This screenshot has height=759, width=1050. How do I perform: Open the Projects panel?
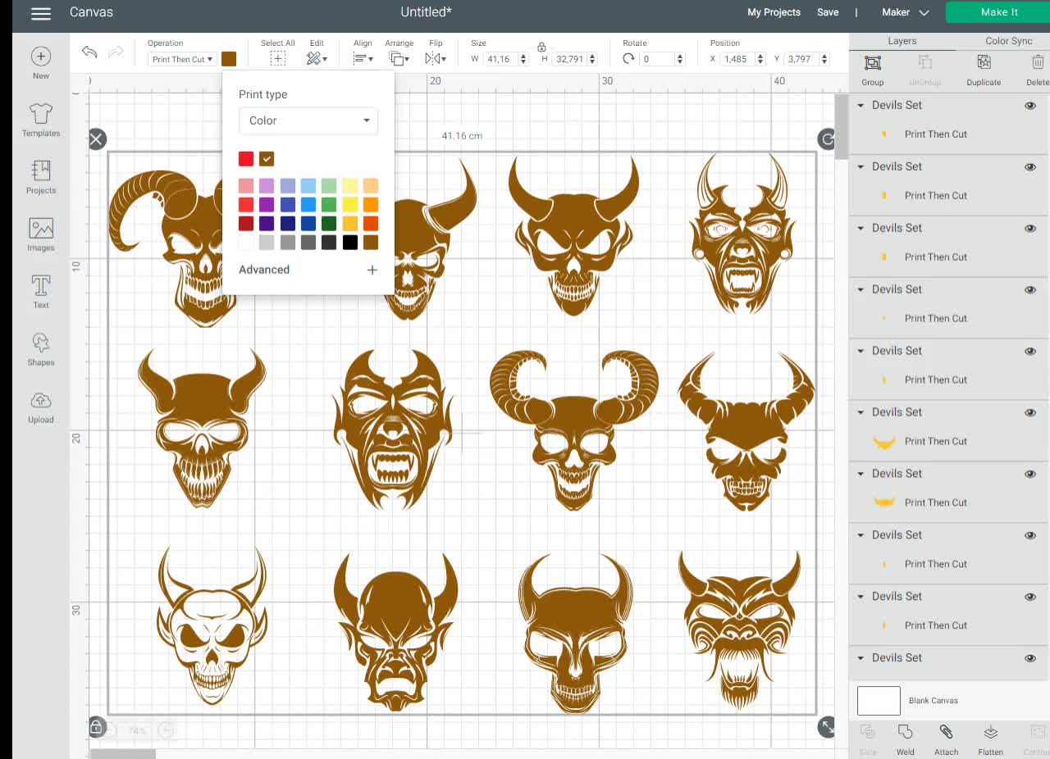click(41, 177)
